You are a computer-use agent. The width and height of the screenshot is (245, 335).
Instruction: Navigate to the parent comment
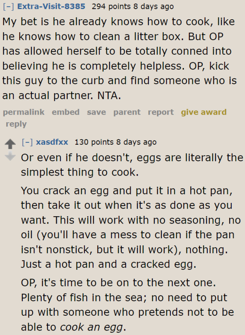point(127,112)
